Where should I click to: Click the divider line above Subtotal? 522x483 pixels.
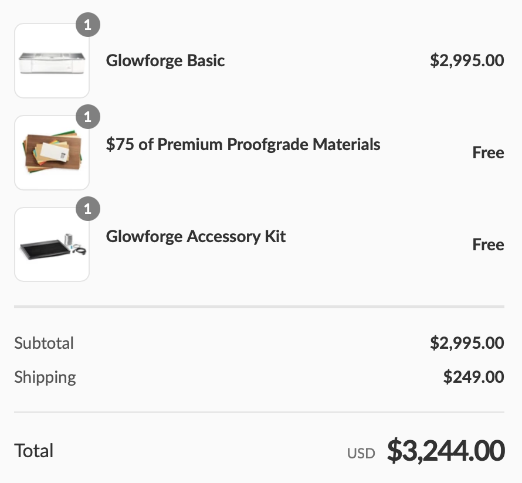click(259, 307)
